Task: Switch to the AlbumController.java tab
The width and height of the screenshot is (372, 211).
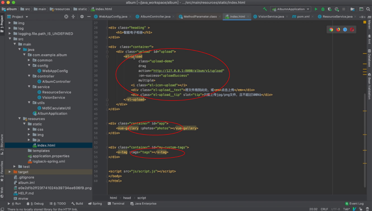Action: click(x=155, y=17)
